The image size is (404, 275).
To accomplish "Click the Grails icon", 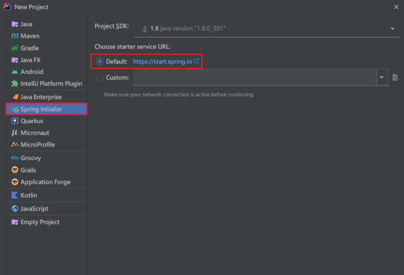I will click(15, 170).
